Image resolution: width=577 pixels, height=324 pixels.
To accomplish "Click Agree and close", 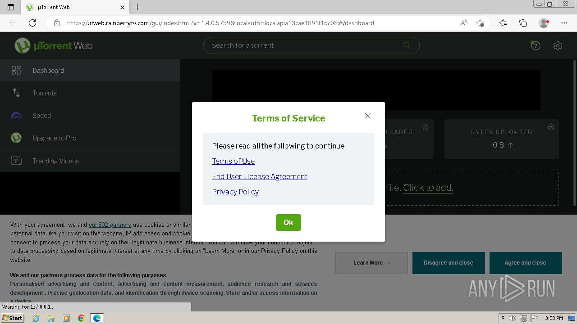I will [x=526, y=263].
